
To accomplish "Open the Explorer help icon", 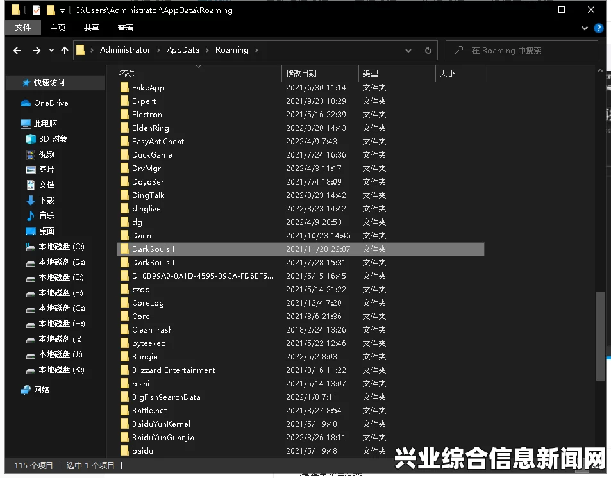I will tap(599, 28).
